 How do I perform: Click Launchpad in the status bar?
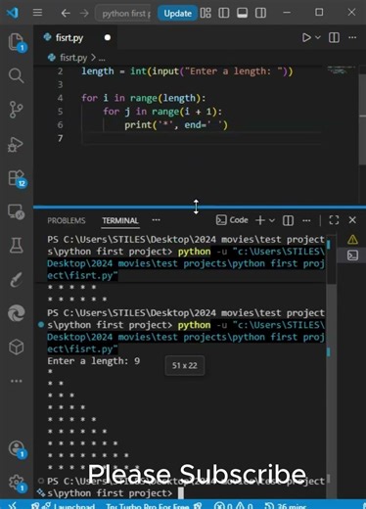pos(68,506)
